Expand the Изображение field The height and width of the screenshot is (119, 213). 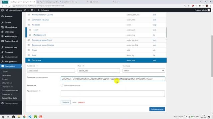(40, 35)
